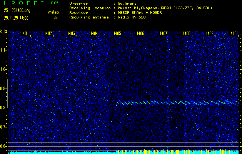The image size is (242, 154).
Task: Click the green zigzag signal trace
Action: 177,103
